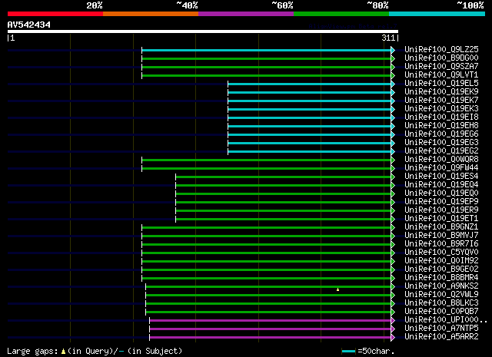Select the truncated UniRef100_UPI000.. label
This screenshot has height=357, width=492.
coord(446,319)
